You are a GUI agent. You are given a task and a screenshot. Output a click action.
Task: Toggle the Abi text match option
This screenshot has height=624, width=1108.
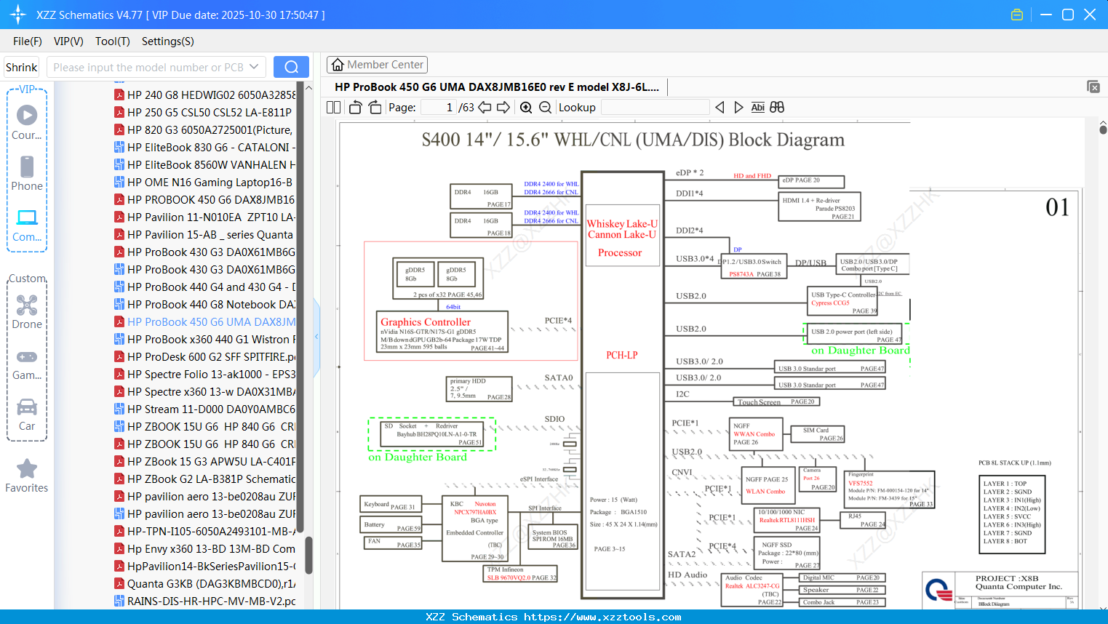(x=757, y=107)
